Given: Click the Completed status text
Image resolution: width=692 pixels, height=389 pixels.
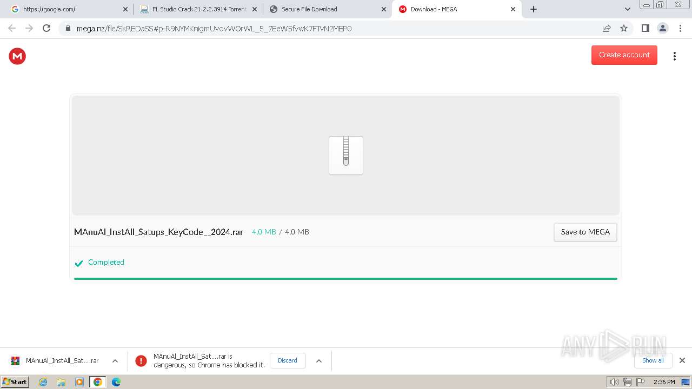Looking at the screenshot, I should (106, 262).
